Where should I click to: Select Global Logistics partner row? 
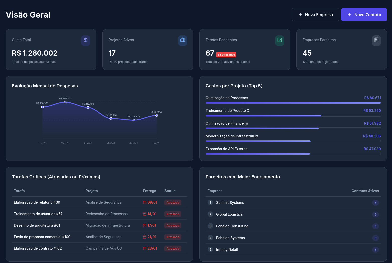point(293,214)
